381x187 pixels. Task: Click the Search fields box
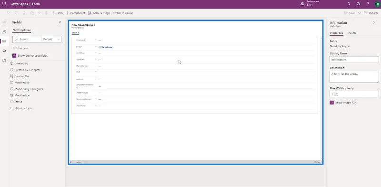coord(27,39)
